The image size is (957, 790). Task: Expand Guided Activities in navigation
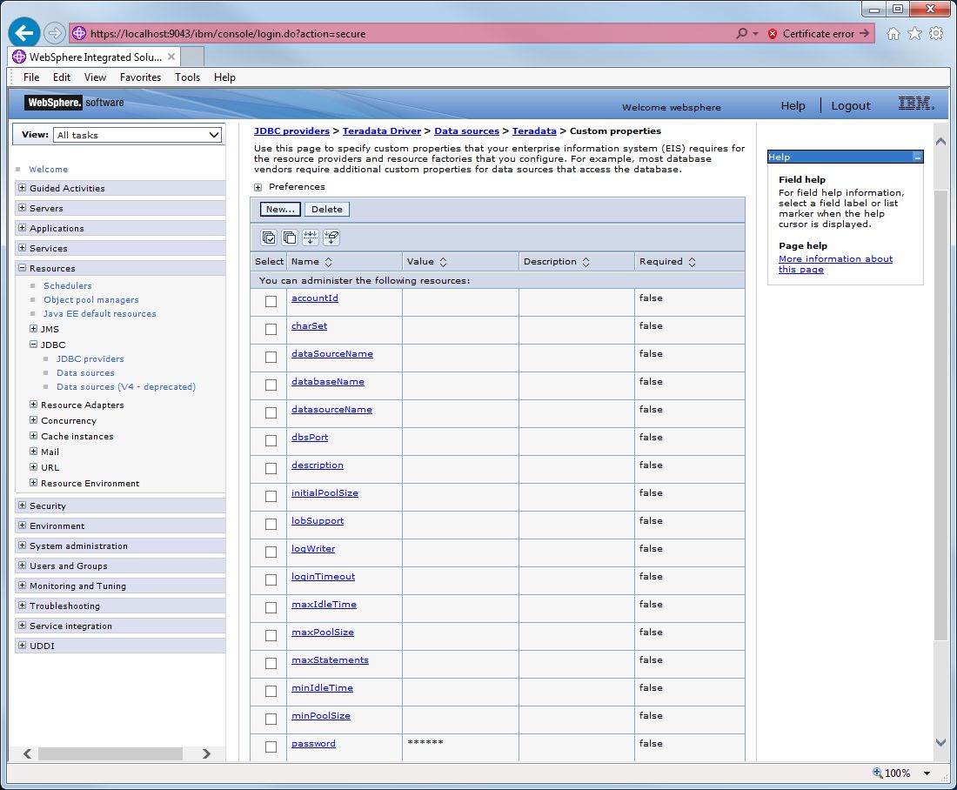[22, 187]
